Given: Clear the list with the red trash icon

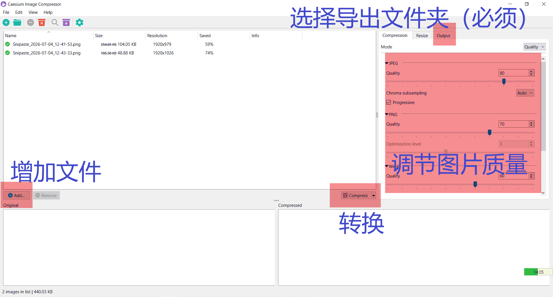Looking at the screenshot, I should tap(42, 22).
